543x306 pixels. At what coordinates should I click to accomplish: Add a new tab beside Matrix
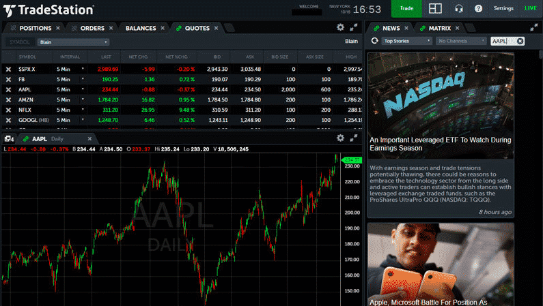470,28
